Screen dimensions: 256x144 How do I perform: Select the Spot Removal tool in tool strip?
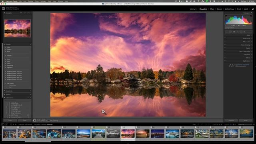(234, 32)
